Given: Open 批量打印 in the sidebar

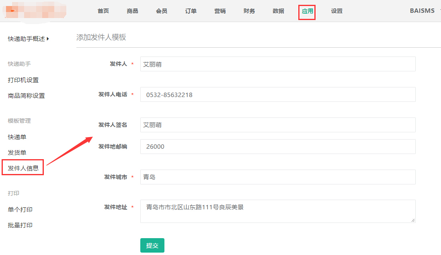Looking at the screenshot, I should tap(21, 225).
